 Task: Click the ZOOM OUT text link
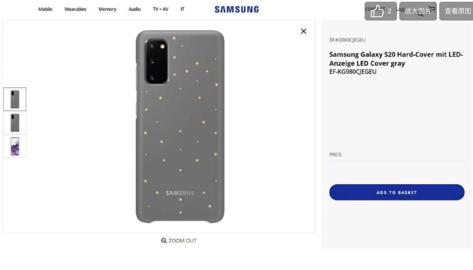[182, 241]
